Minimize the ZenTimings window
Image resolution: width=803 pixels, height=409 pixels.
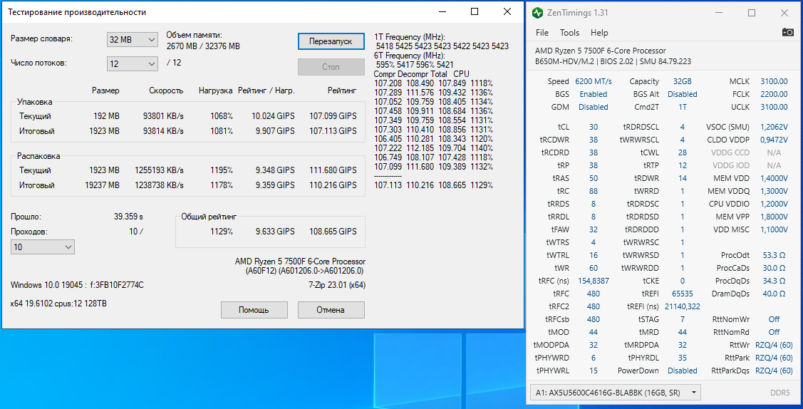(720, 12)
